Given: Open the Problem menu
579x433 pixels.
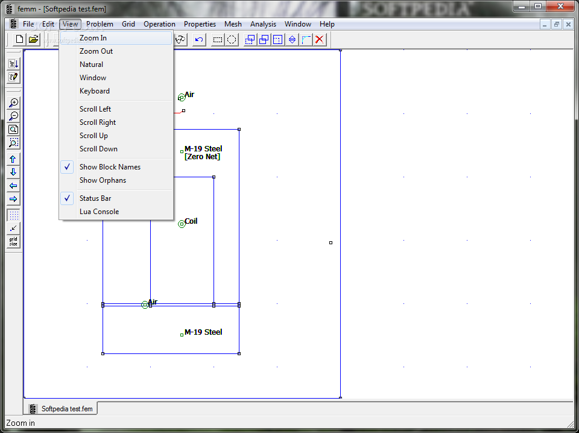Looking at the screenshot, I should click(x=100, y=24).
